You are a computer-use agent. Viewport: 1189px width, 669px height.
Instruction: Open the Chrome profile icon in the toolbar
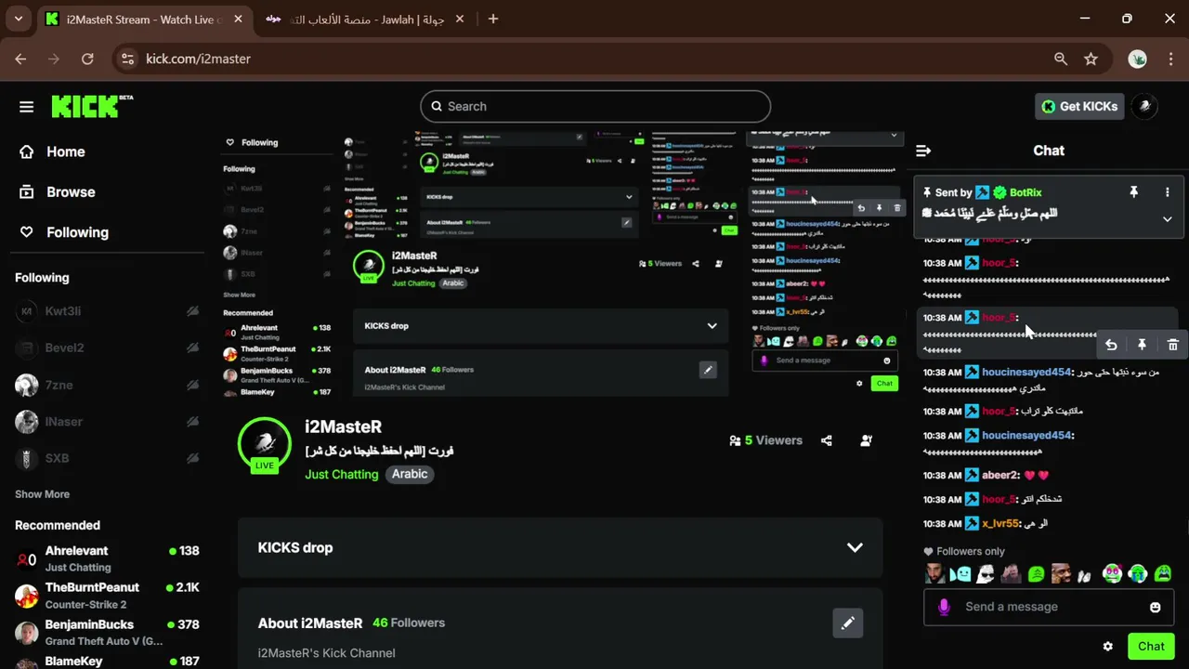(x=1137, y=59)
